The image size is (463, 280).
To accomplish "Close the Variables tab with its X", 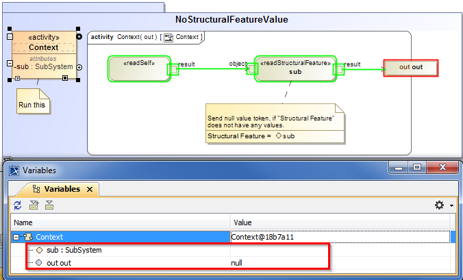I will 90,189.
